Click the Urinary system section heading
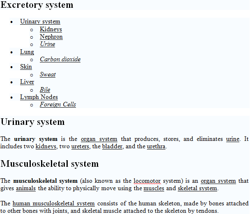 33,122
